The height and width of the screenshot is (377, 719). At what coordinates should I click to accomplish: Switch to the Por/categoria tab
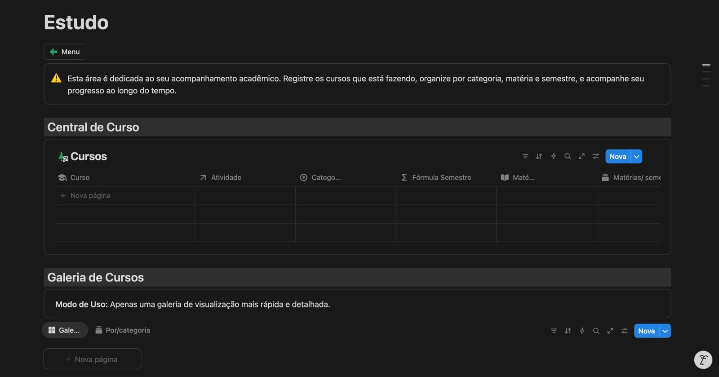click(123, 330)
